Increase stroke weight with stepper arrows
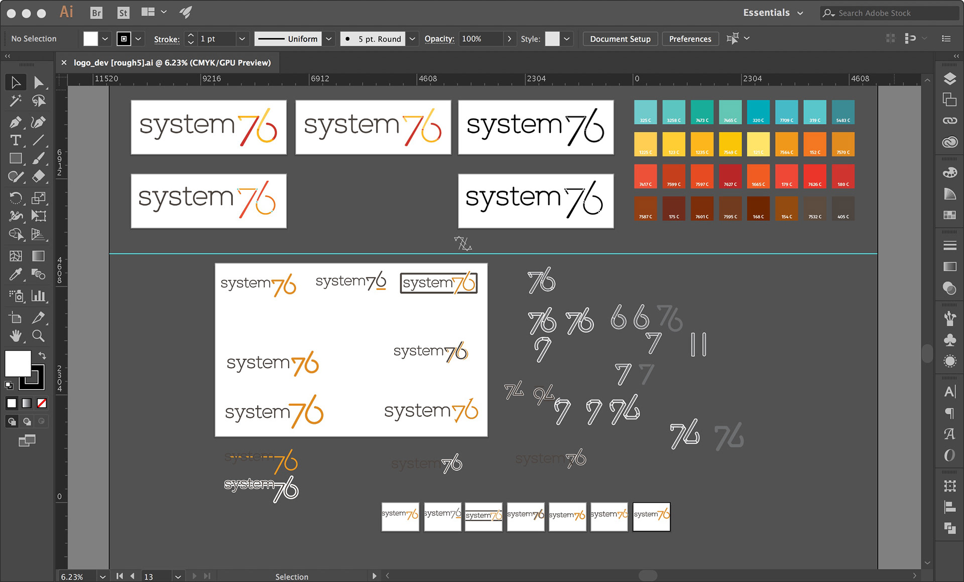The height and width of the screenshot is (582, 964). (x=190, y=35)
